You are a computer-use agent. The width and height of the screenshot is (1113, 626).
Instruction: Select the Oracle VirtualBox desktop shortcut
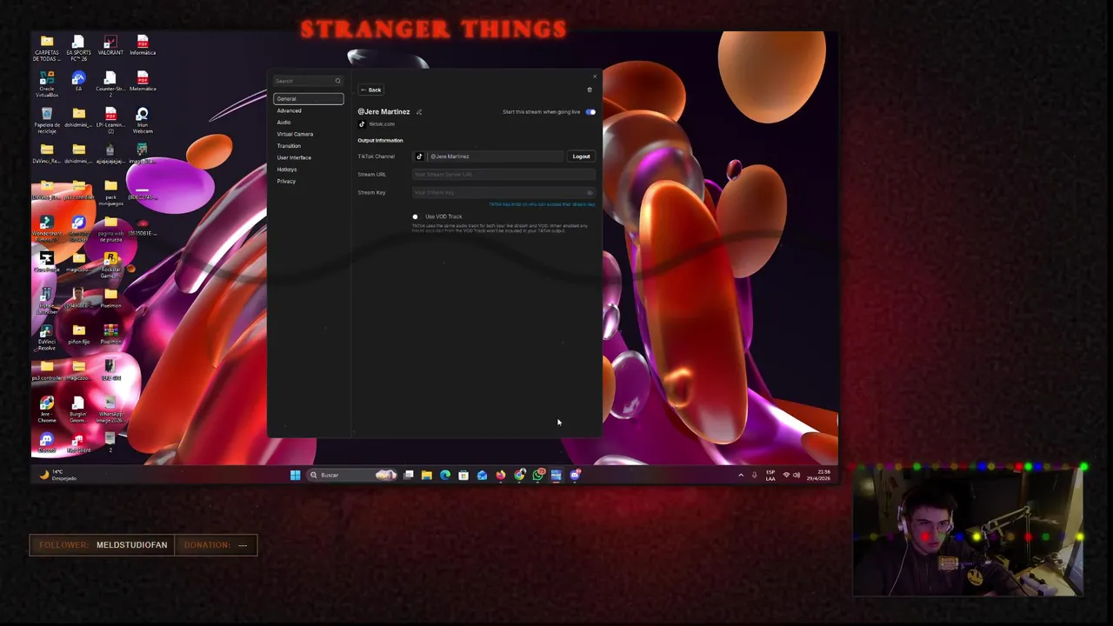(x=47, y=84)
